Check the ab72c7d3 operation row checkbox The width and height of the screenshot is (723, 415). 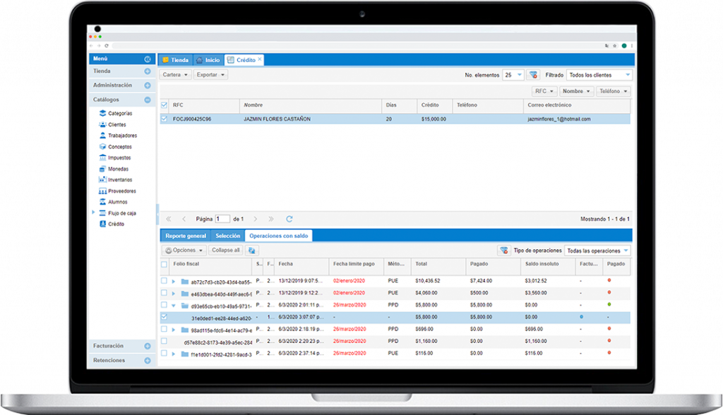(165, 281)
